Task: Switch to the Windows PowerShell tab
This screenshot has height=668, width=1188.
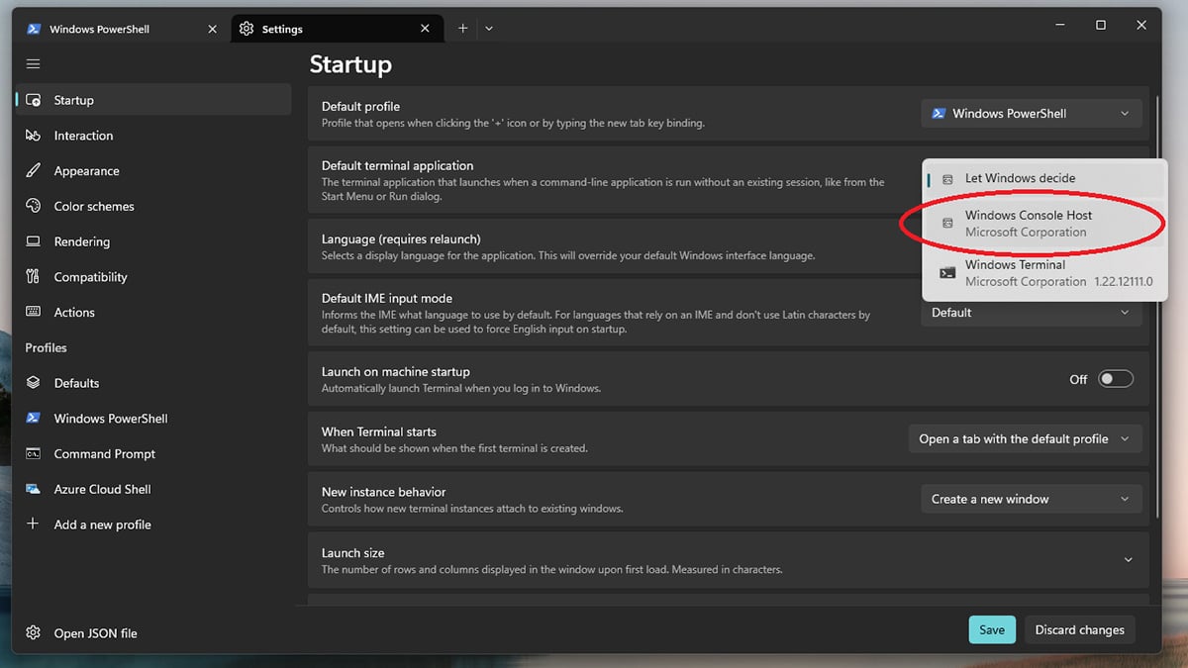Action: pos(121,29)
